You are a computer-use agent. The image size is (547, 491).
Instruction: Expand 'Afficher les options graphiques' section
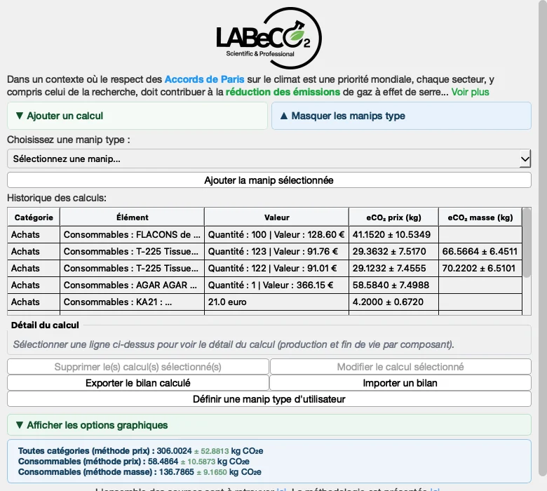point(269,425)
